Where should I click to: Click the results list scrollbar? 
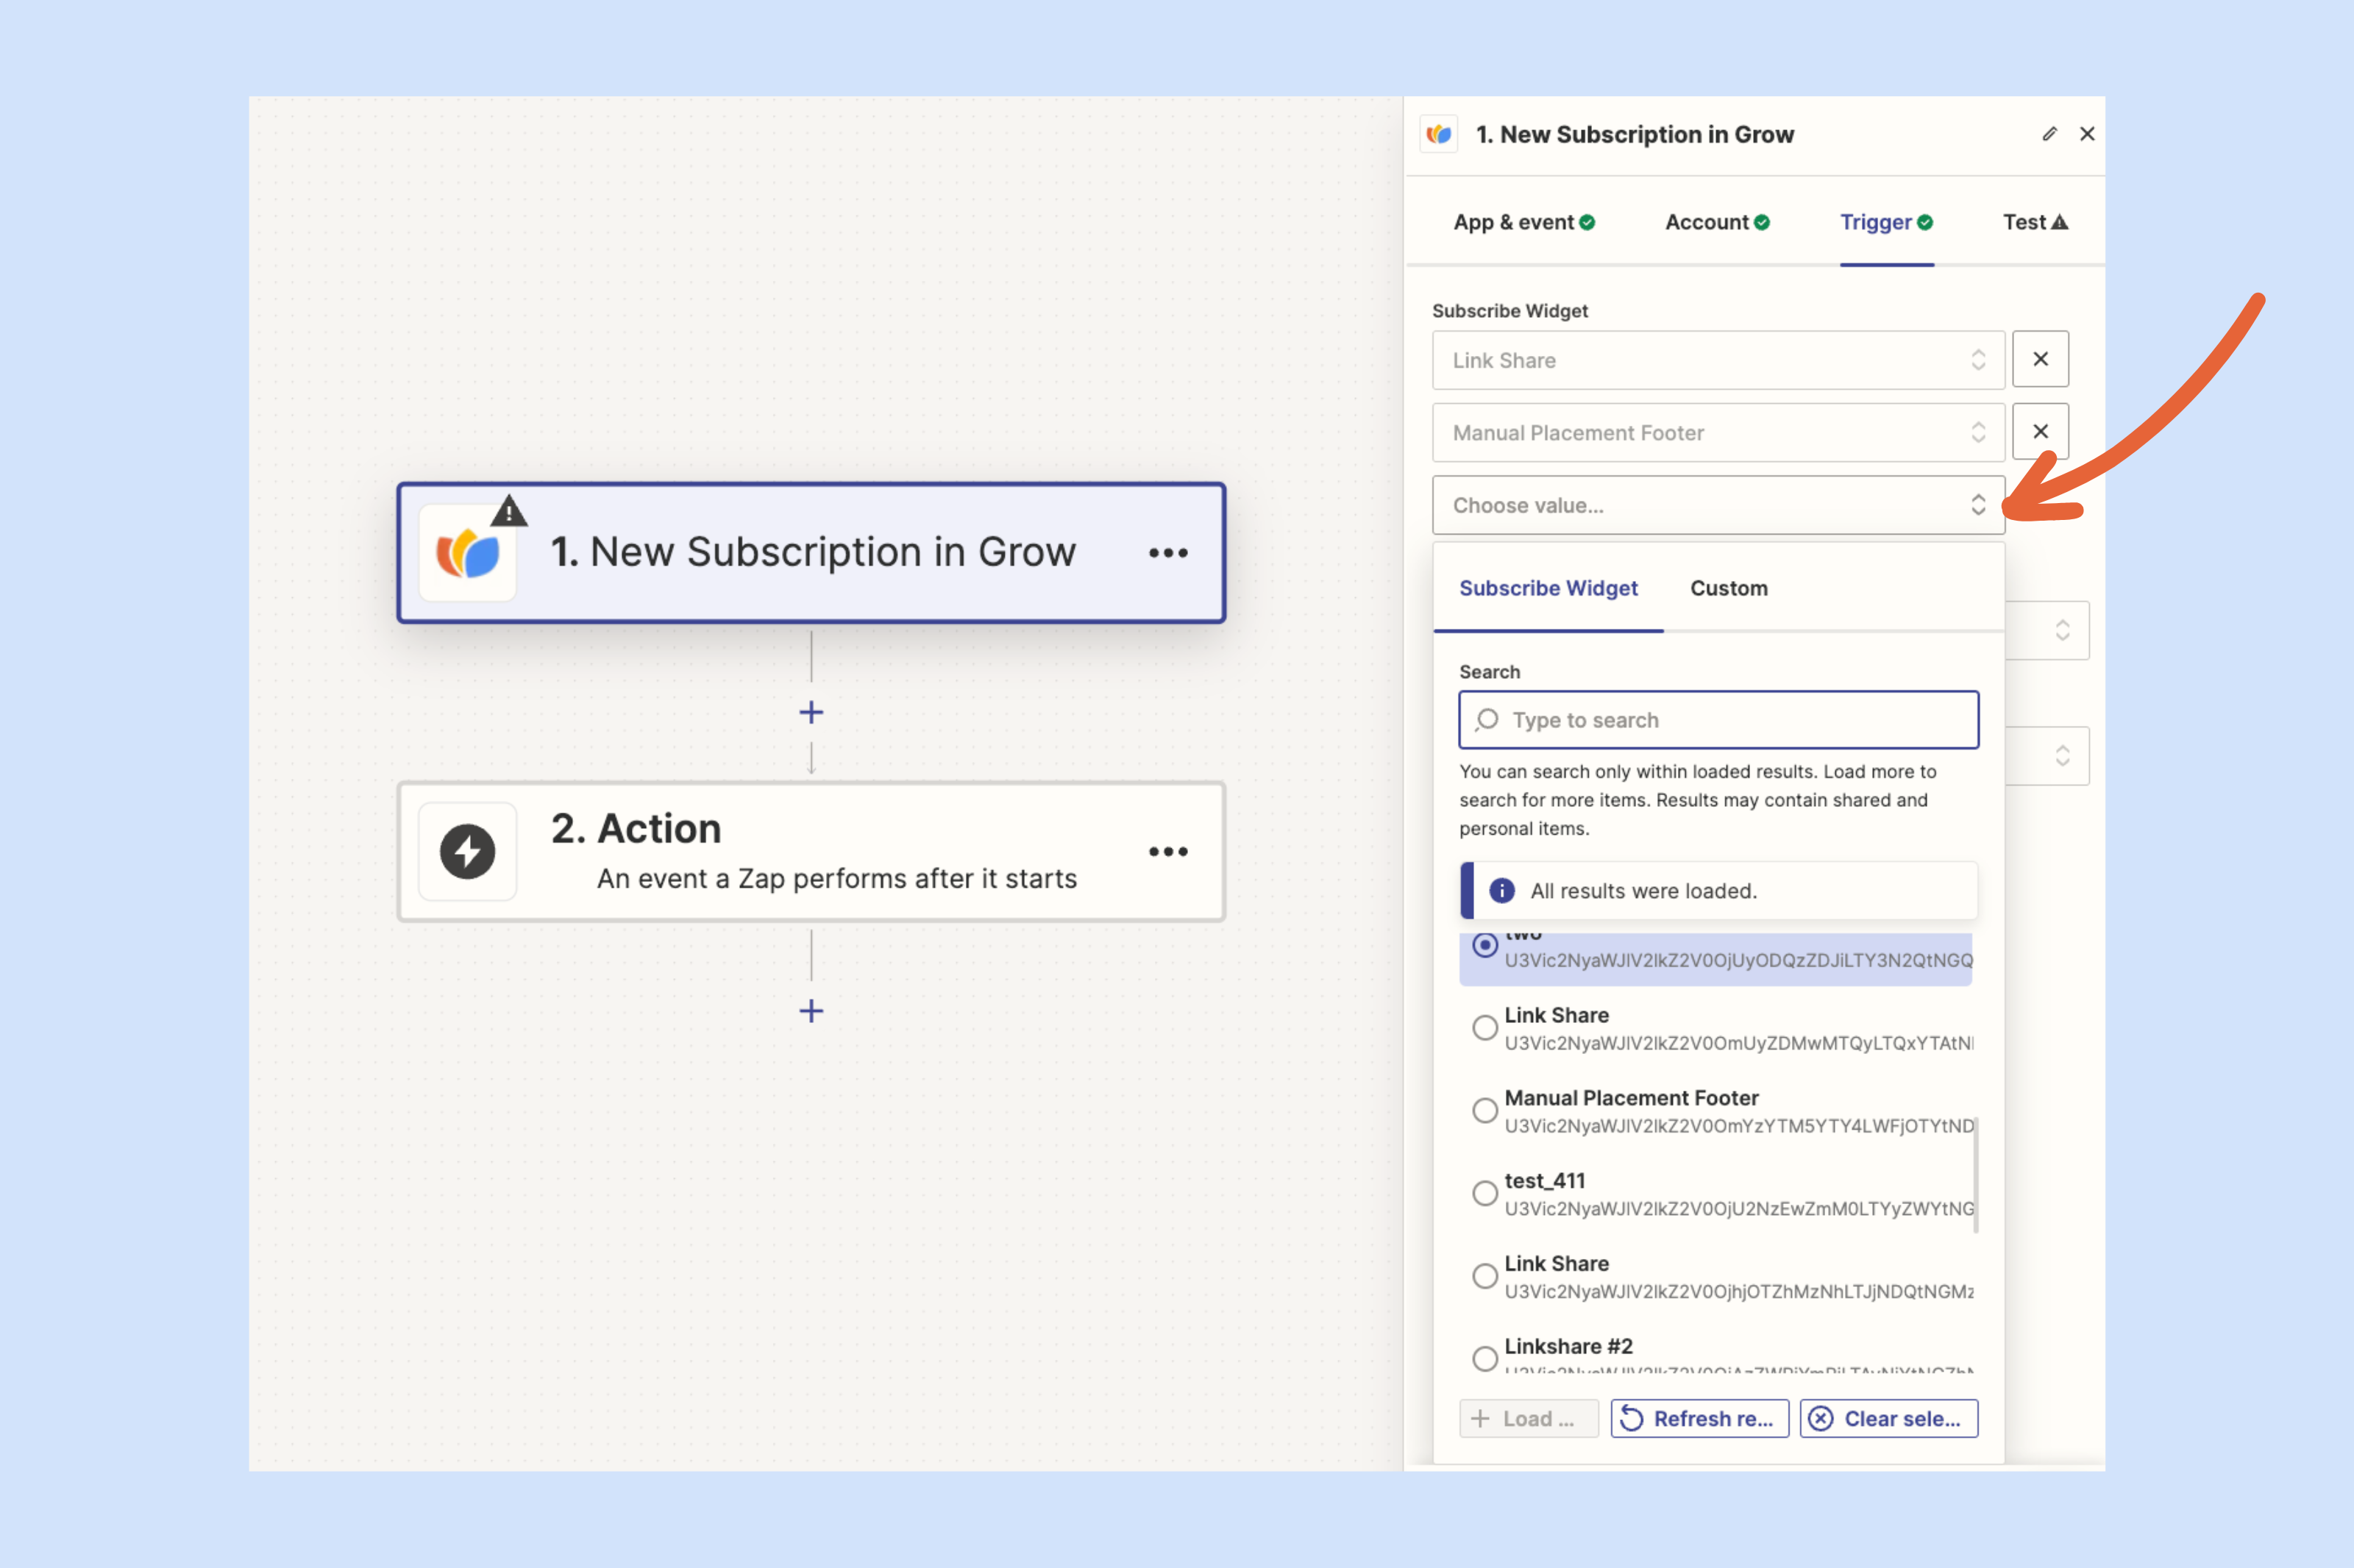coord(1975,1176)
